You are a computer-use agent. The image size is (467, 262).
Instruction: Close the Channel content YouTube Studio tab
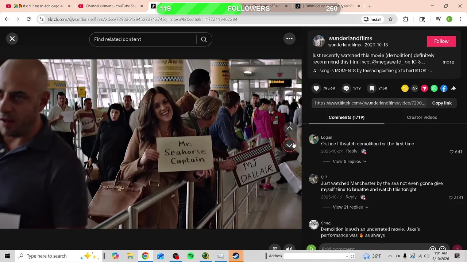tap(142, 6)
